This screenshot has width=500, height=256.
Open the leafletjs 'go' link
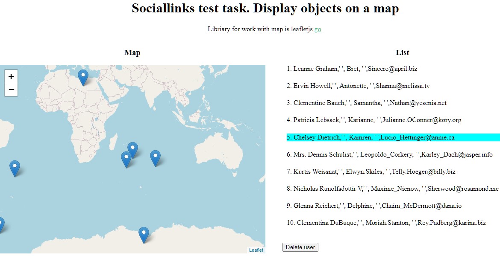(318, 29)
